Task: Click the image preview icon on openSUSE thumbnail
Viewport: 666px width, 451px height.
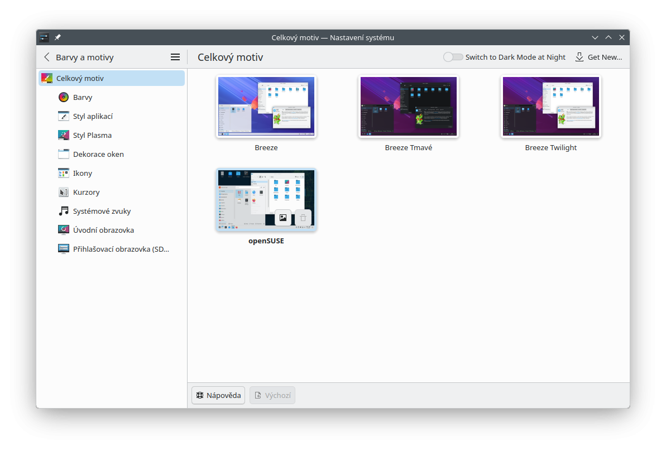Action: pos(283,218)
